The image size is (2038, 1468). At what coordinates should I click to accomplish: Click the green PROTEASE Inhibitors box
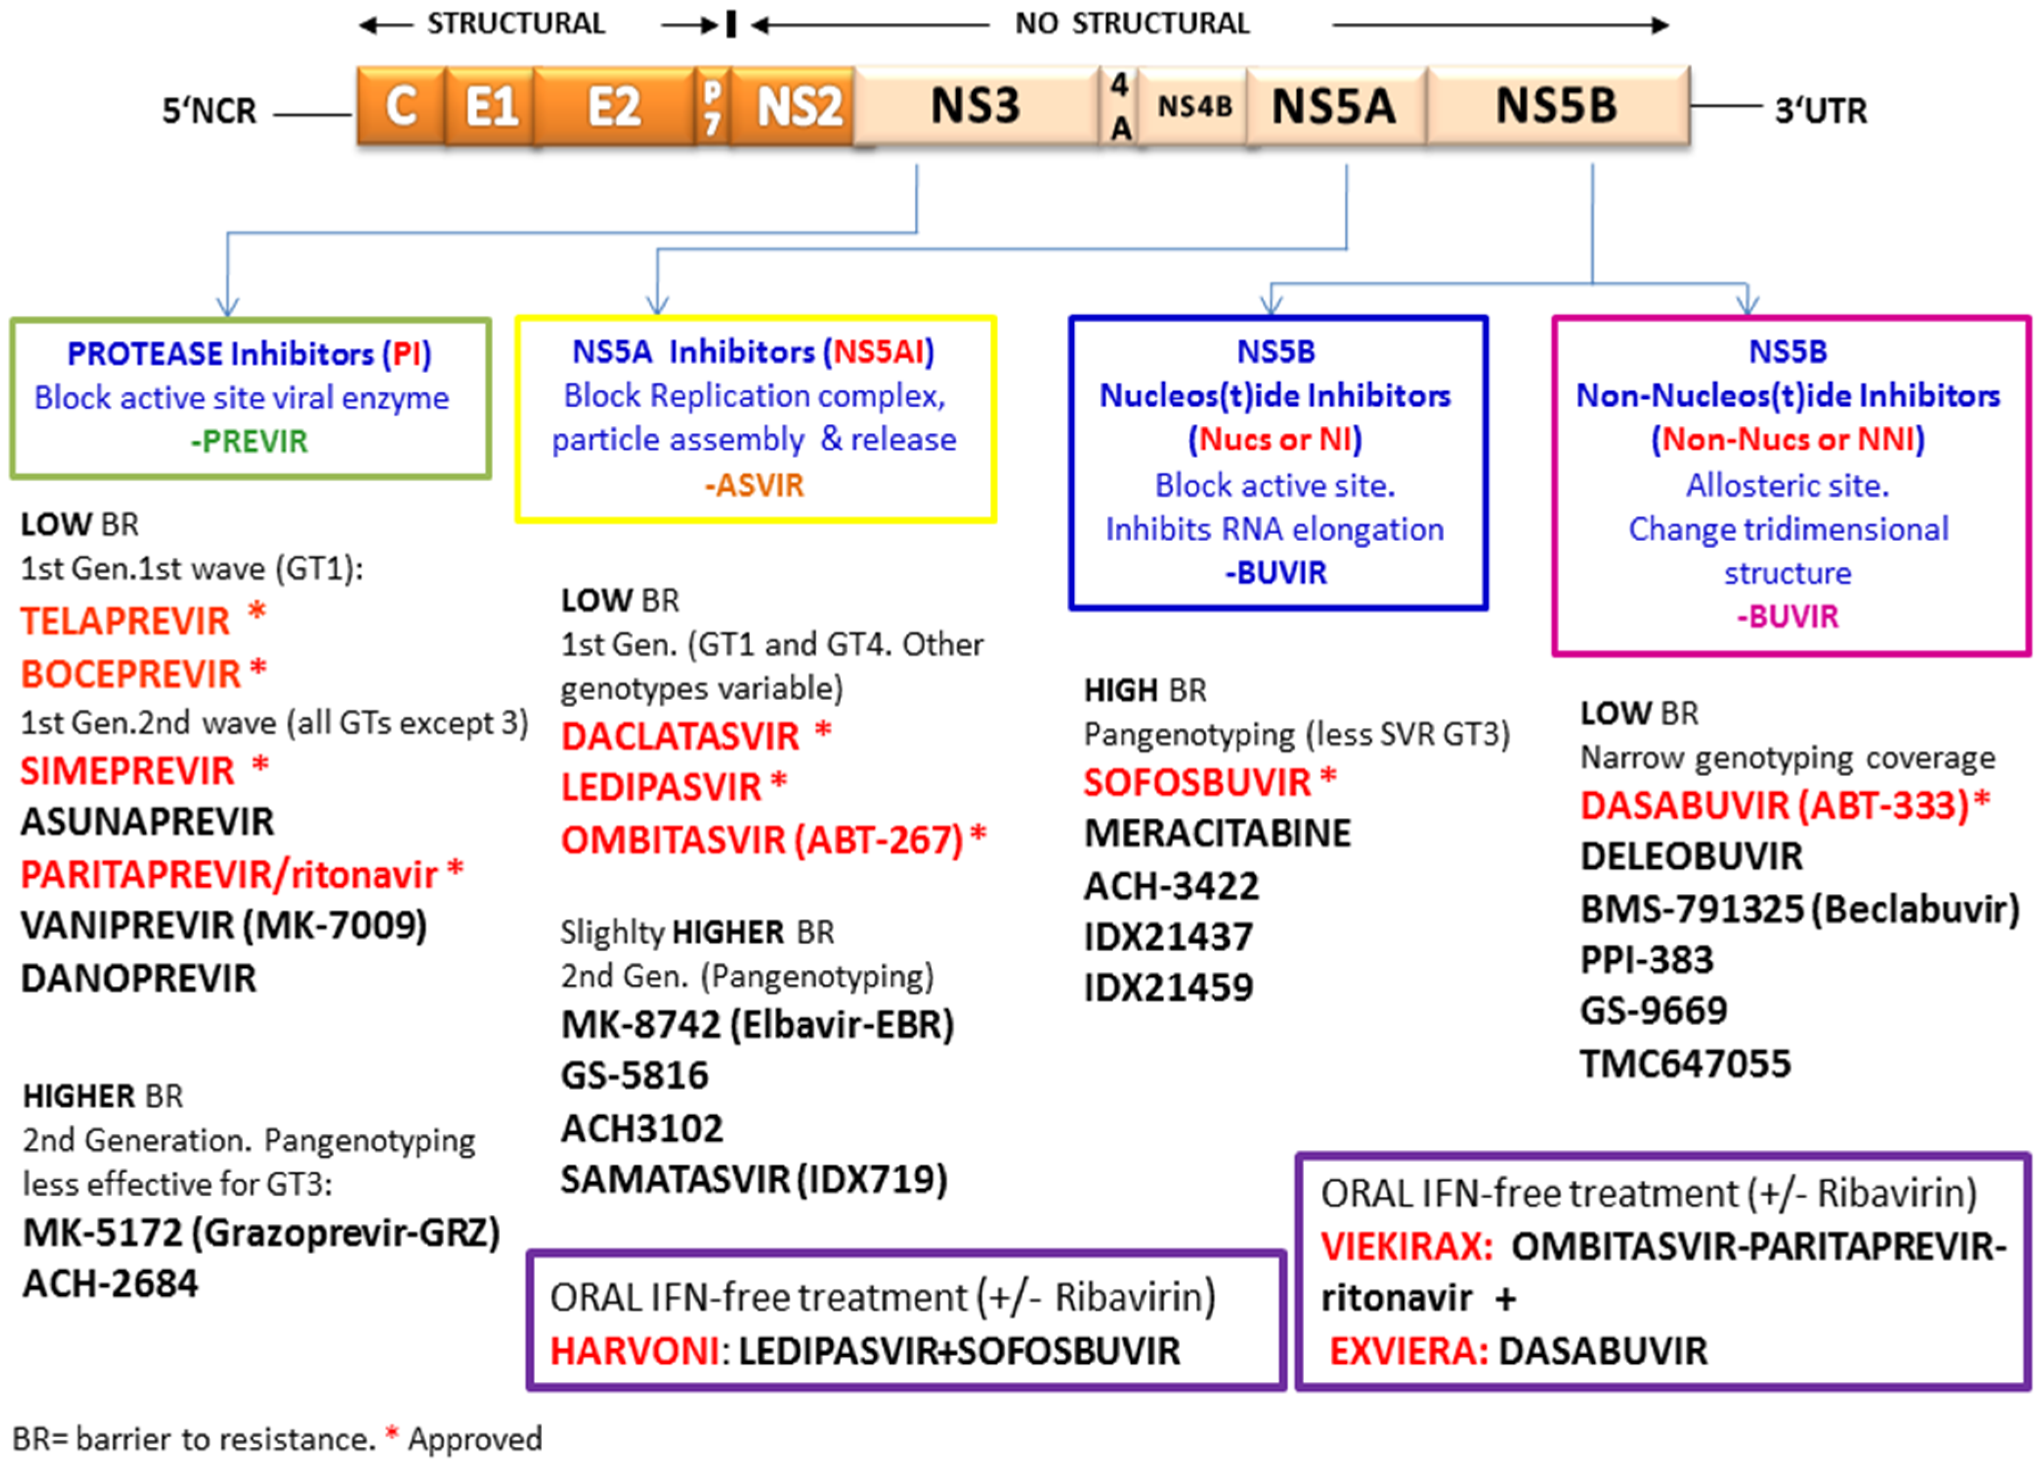[x=251, y=397]
